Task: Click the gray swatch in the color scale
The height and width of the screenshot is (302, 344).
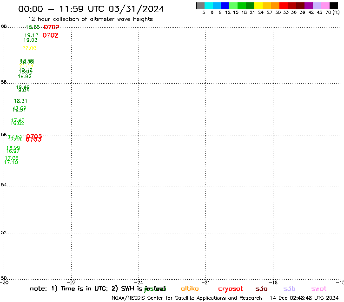Action: (200, 6)
